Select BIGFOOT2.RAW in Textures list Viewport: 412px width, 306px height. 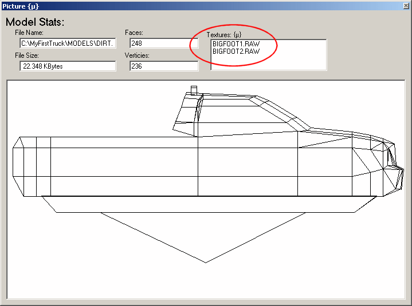[236, 51]
